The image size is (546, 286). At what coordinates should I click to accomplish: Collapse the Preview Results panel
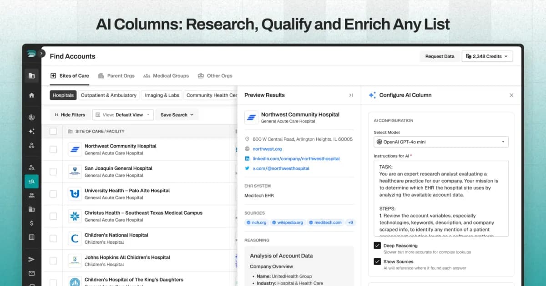pos(351,95)
